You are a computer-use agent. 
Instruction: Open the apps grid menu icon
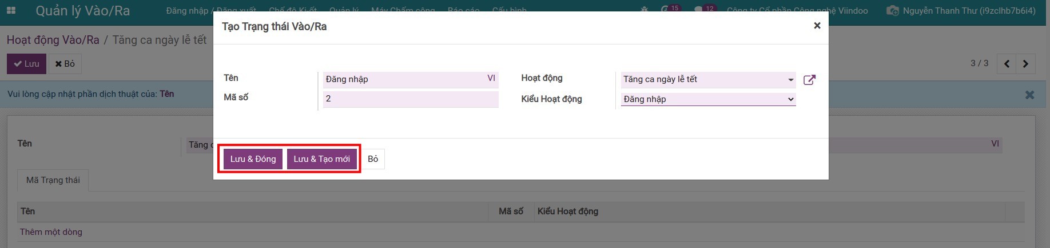point(11,10)
